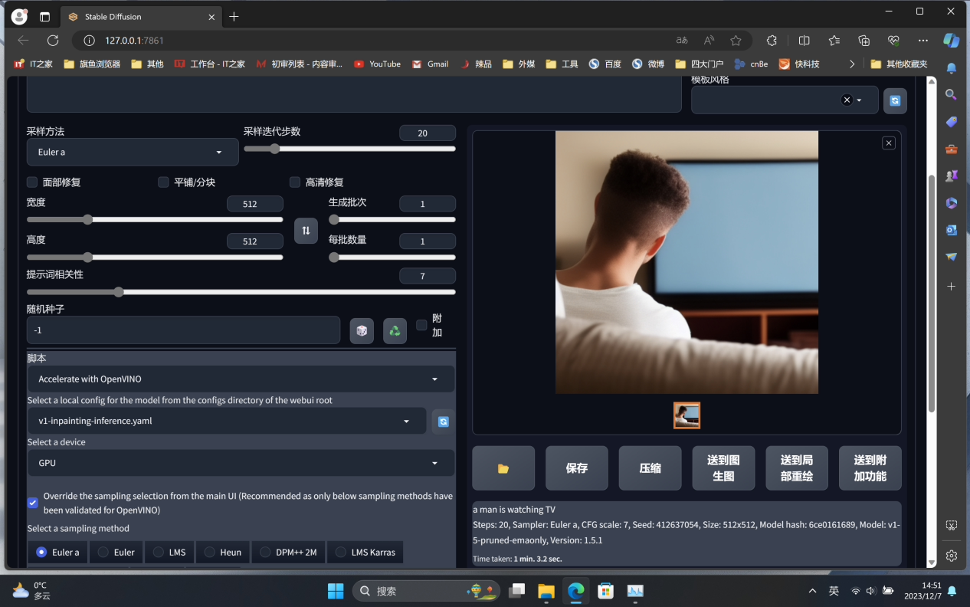Open the Accelerate with OpenVINO script dropdown
Viewport: 970px width, 607px height.
tap(240, 379)
